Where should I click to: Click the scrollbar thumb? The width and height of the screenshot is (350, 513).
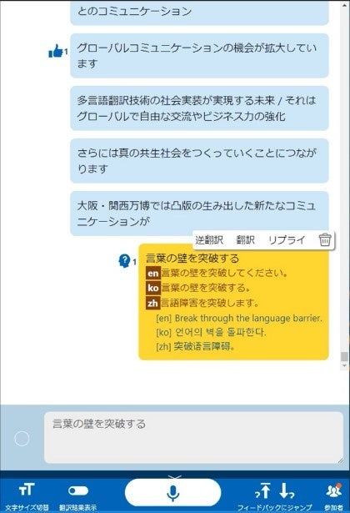(x=344, y=357)
